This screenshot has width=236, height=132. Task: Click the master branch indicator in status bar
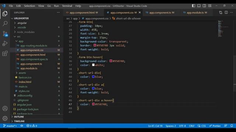click(10, 126)
